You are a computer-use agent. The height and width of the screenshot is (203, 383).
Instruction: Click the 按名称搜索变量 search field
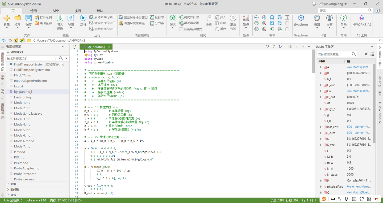point(334,54)
